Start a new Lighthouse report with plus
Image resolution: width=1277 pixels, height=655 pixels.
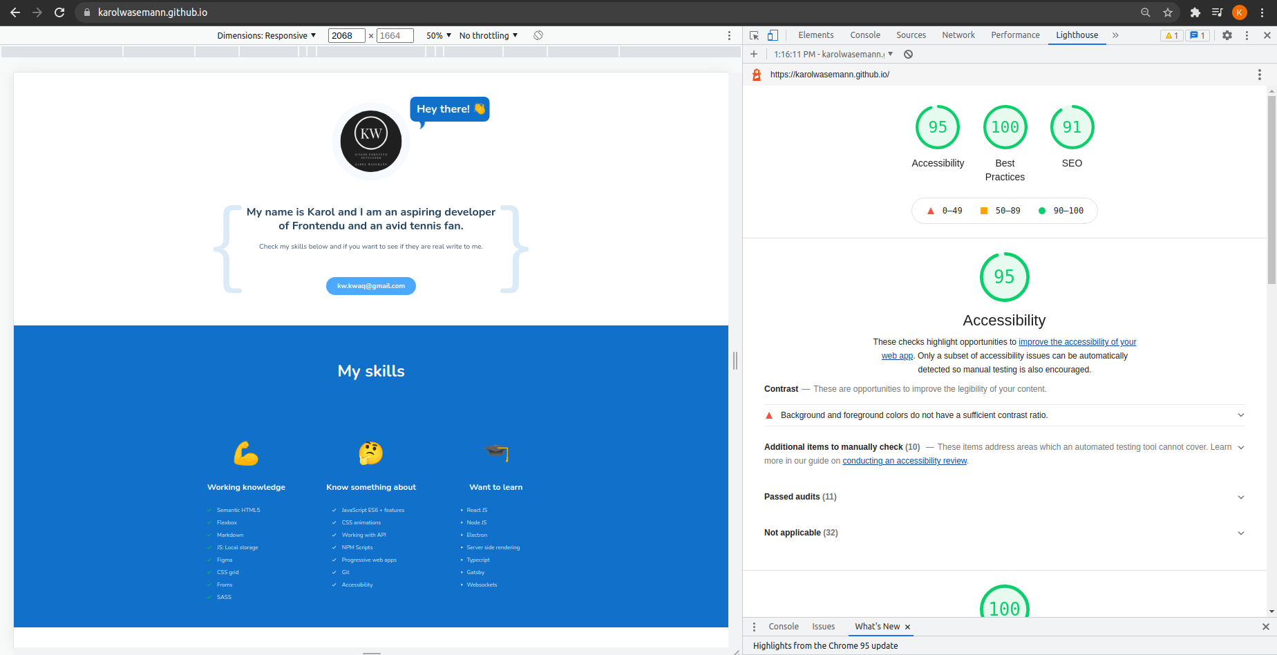[x=754, y=54]
